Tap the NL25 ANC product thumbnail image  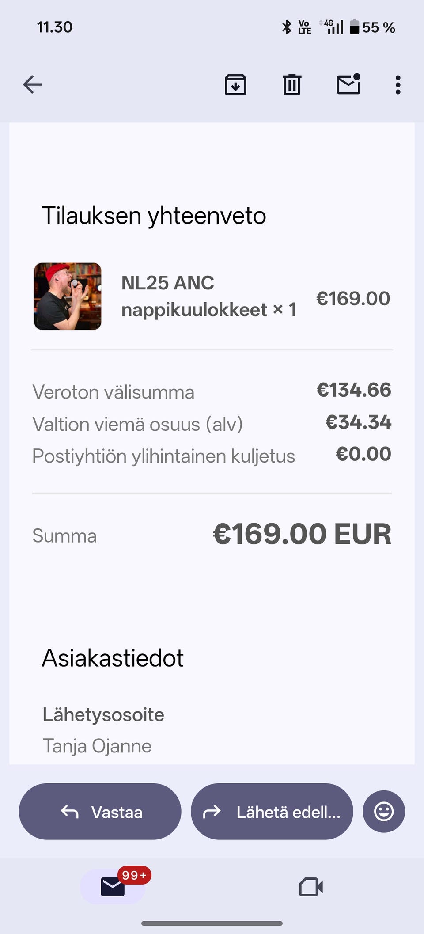[x=68, y=296]
